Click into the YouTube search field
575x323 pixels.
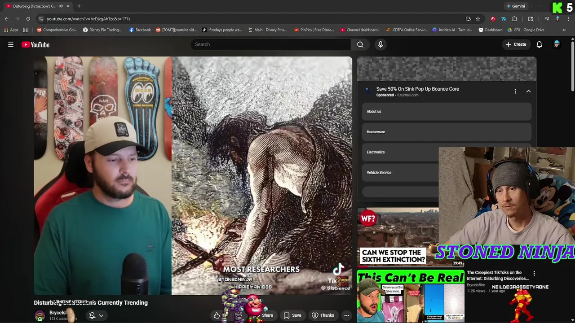(x=271, y=44)
